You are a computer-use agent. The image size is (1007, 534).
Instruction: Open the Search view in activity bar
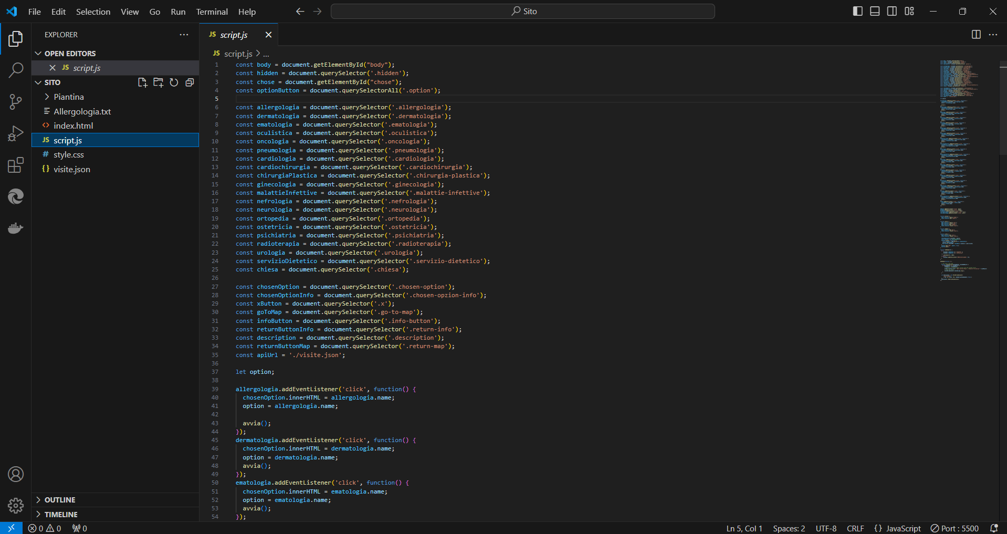click(16, 70)
